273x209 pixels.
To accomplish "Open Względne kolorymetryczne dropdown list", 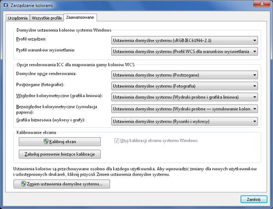I will 185,97.
